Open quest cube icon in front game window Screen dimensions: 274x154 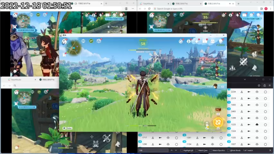pos(99,41)
